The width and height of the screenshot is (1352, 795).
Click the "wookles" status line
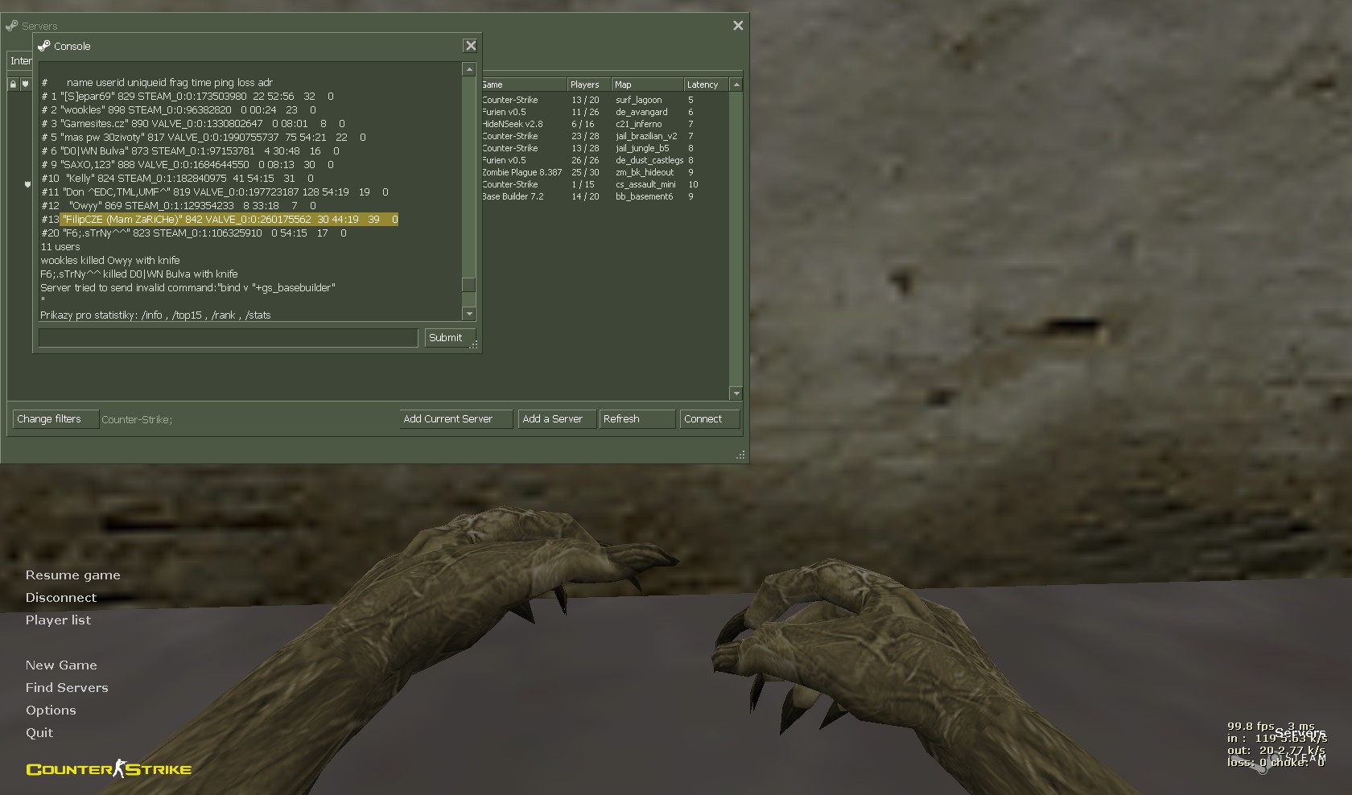pos(179,110)
